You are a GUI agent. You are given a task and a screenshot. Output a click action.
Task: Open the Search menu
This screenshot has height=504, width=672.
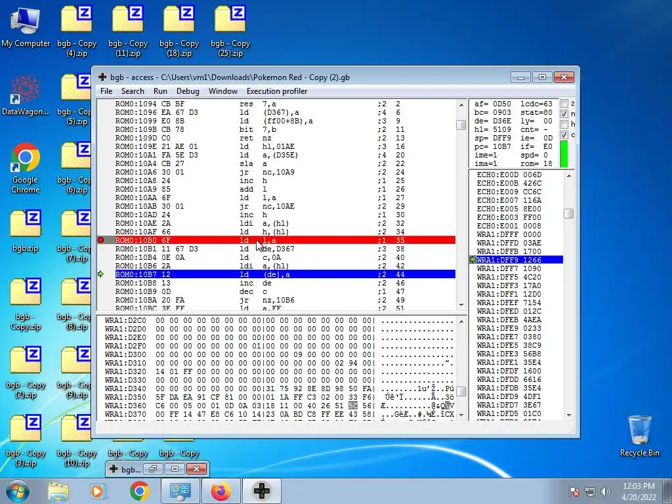point(133,91)
